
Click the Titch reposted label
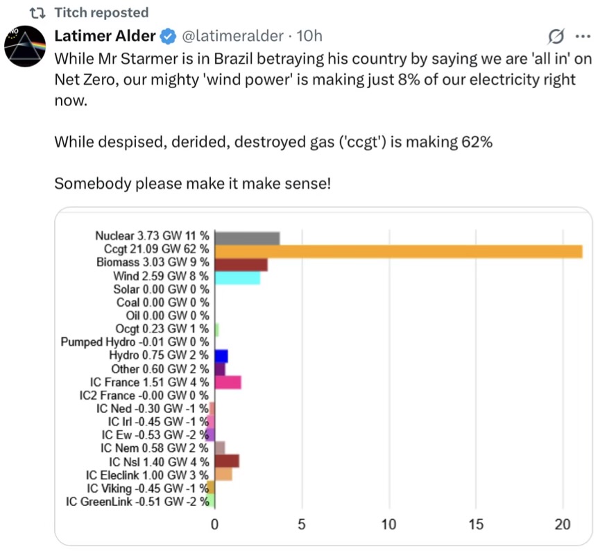(x=101, y=12)
